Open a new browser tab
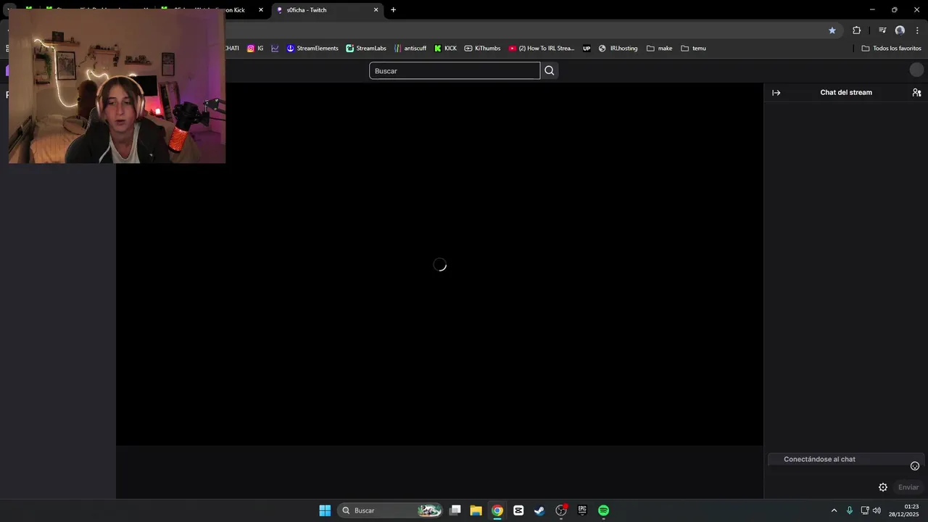The height and width of the screenshot is (522, 928). click(393, 10)
